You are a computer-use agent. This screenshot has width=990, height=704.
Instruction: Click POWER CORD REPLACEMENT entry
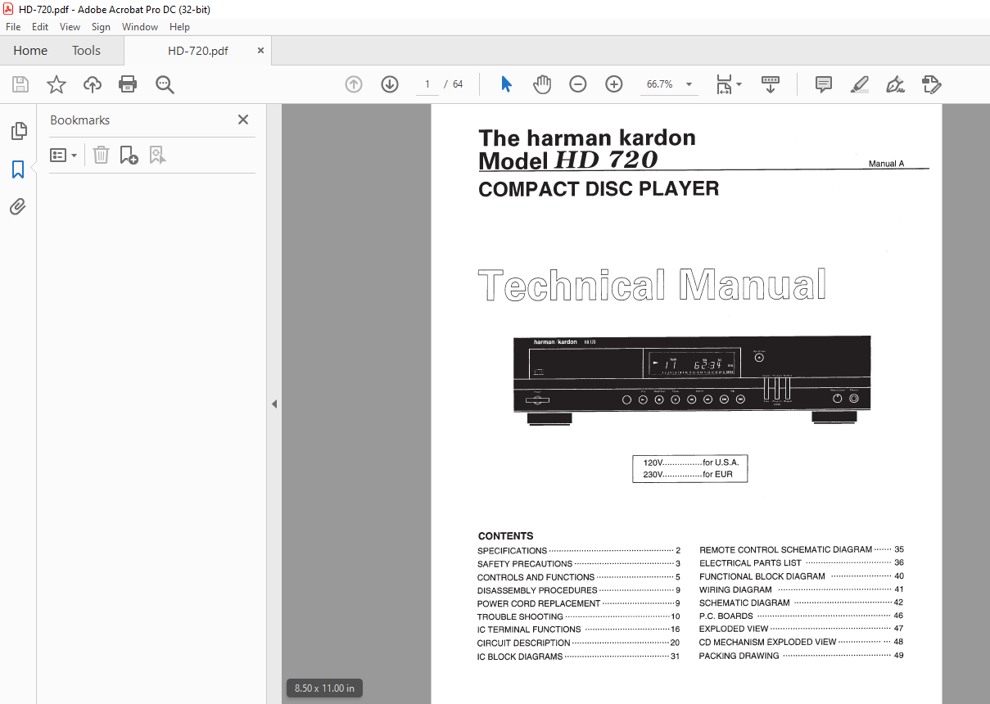[x=579, y=603]
